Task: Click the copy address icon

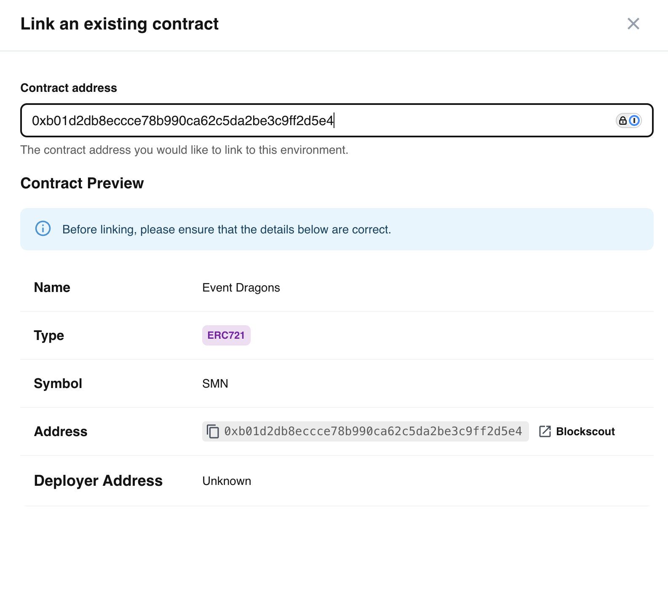Action: pyautogui.click(x=213, y=431)
